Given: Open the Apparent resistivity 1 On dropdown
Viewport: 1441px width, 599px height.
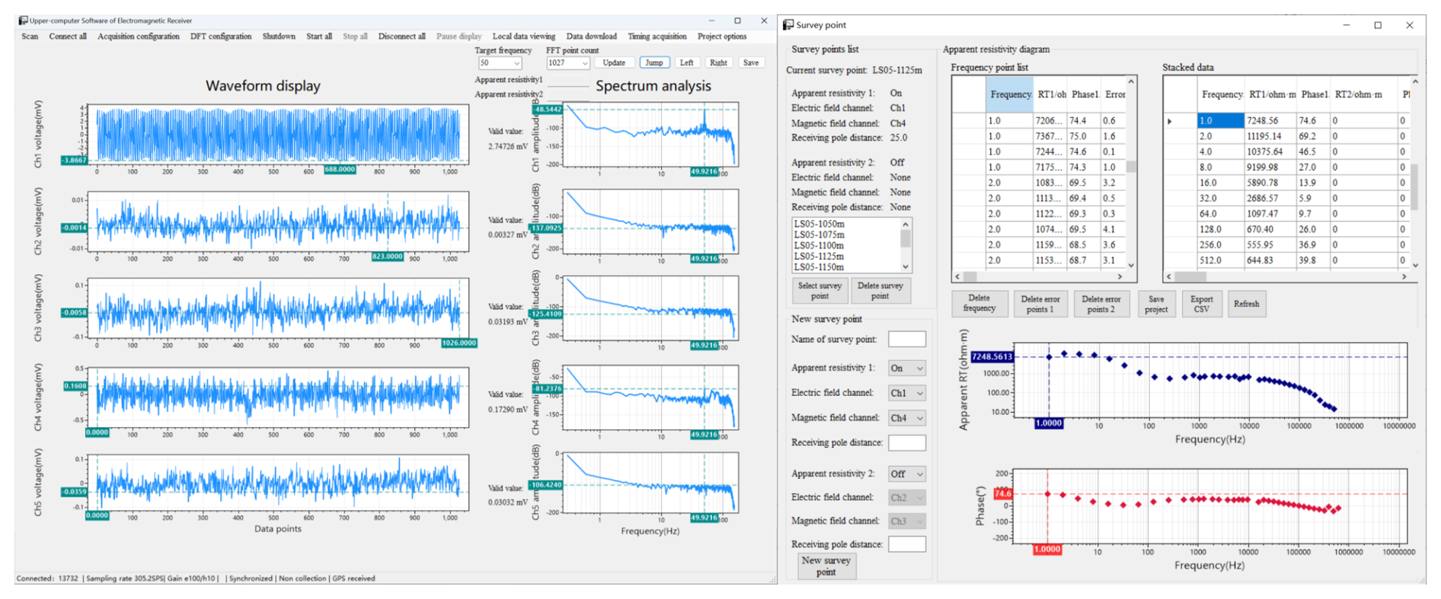Looking at the screenshot, I should (906, 368).
